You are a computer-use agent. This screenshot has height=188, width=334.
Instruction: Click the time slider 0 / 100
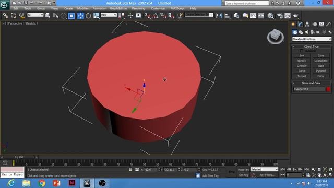tap(19, 157)
